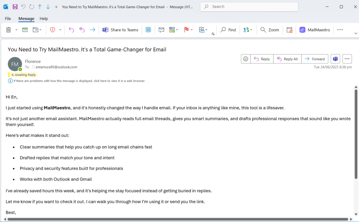Open More commands ellipsis in ribbon
359x222 pixels.
click(340, 30)
